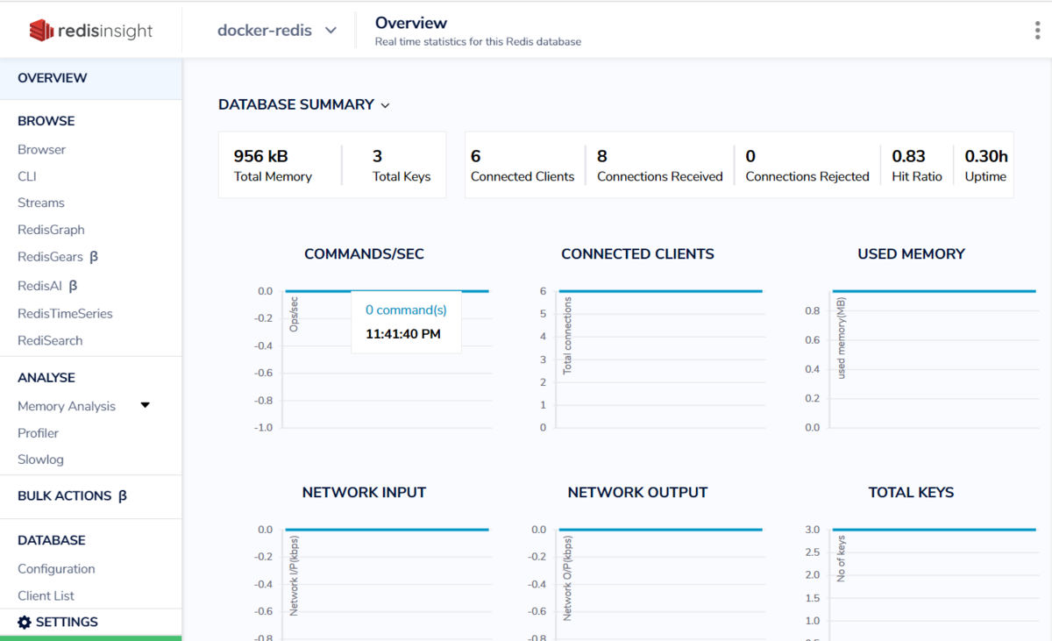The height and width of the screenshot is (641, 1052).
Task: View the Client List
Action: 46,595
